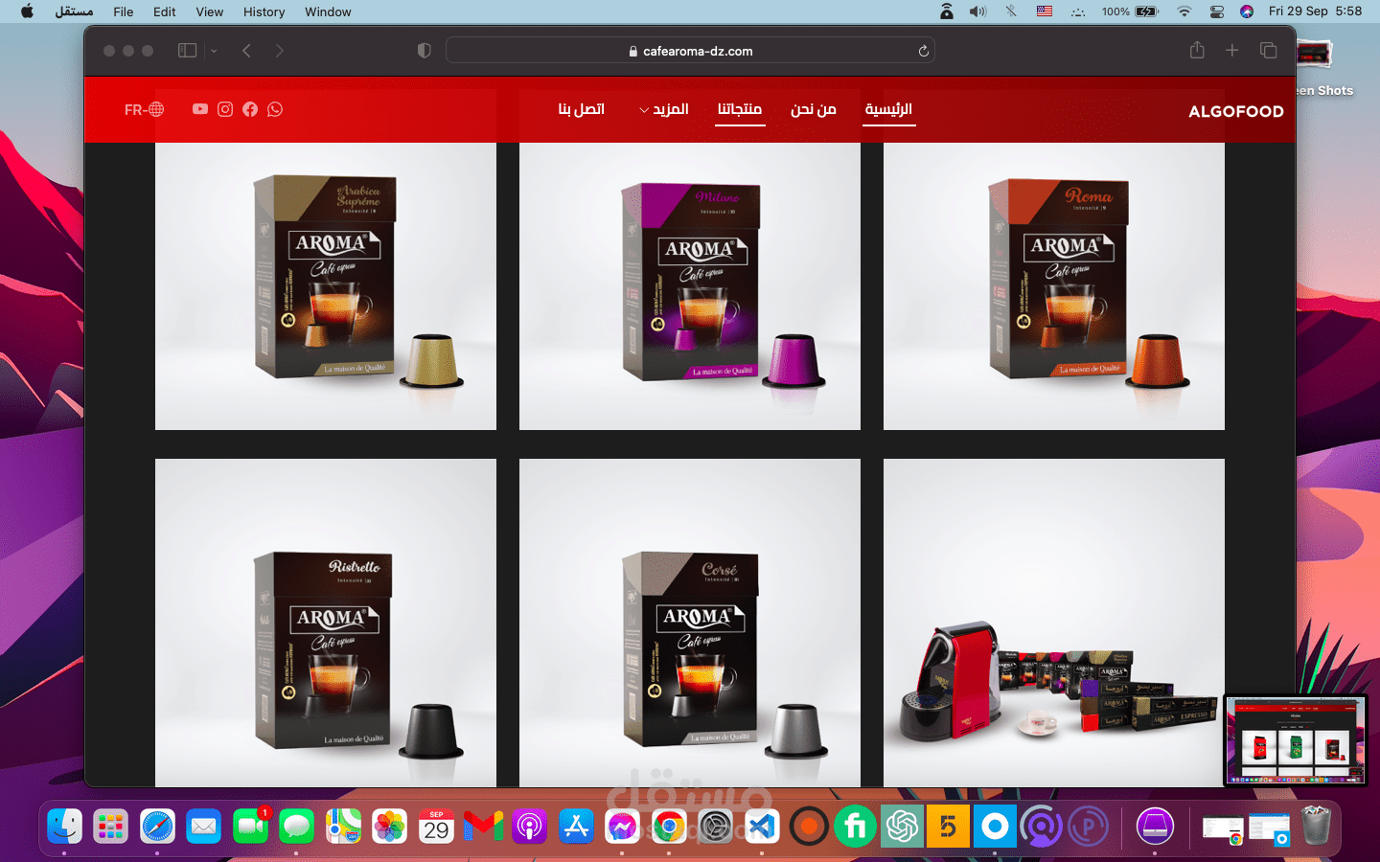Open the File menu
The height and width of the screenshot is (862, 1380).
[124, 11]
